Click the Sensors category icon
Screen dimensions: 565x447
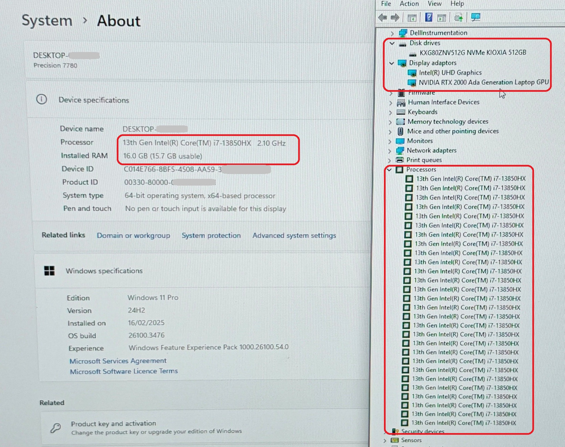pyautogui.click(x=395, y=440)
